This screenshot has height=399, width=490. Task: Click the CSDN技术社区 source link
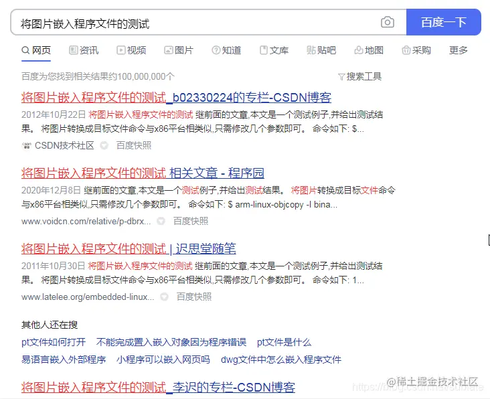(x=64, y=145)
